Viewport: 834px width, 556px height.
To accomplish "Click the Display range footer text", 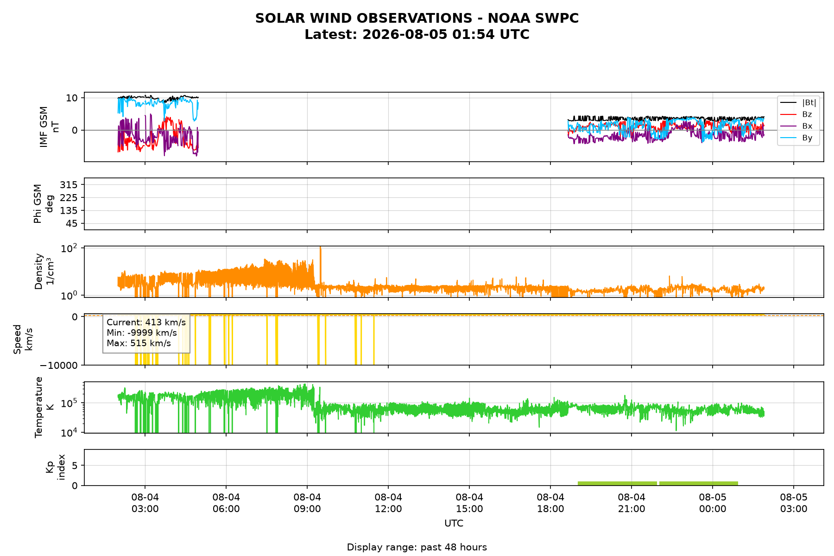I will [x=417, y=547].
